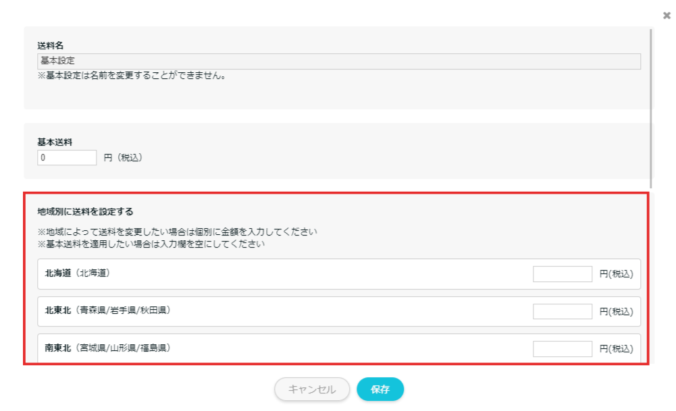676x411 pixels.
Task: Select the 北海道（北海道） region label
Action: pos(77,273)
